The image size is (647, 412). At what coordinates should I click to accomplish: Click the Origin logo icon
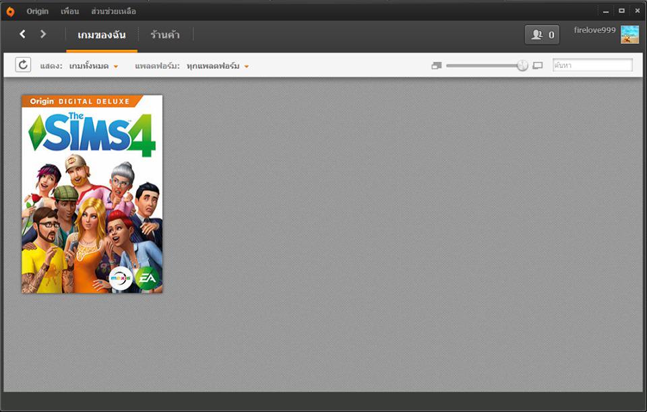coord(10,11)
